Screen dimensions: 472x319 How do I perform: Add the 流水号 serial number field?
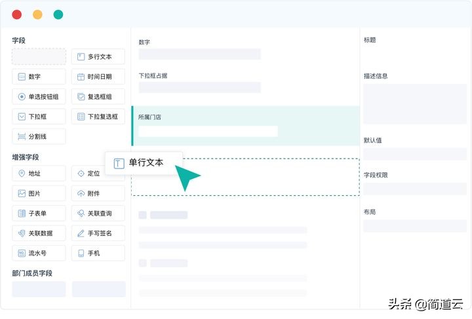tap(39, 253)
